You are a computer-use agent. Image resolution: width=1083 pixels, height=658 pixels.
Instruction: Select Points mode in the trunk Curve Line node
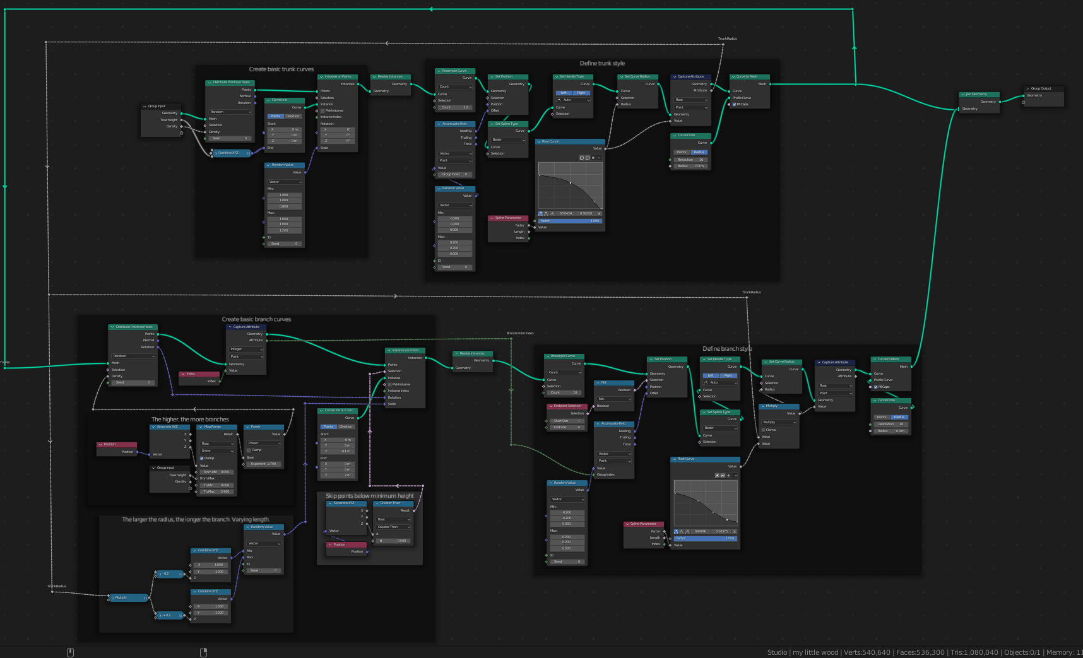(x=275, y=116)
